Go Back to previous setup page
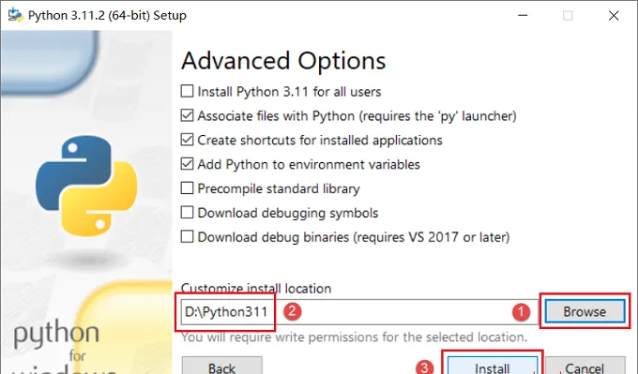Viewport: 638px width, 374px height. [221, 366]
